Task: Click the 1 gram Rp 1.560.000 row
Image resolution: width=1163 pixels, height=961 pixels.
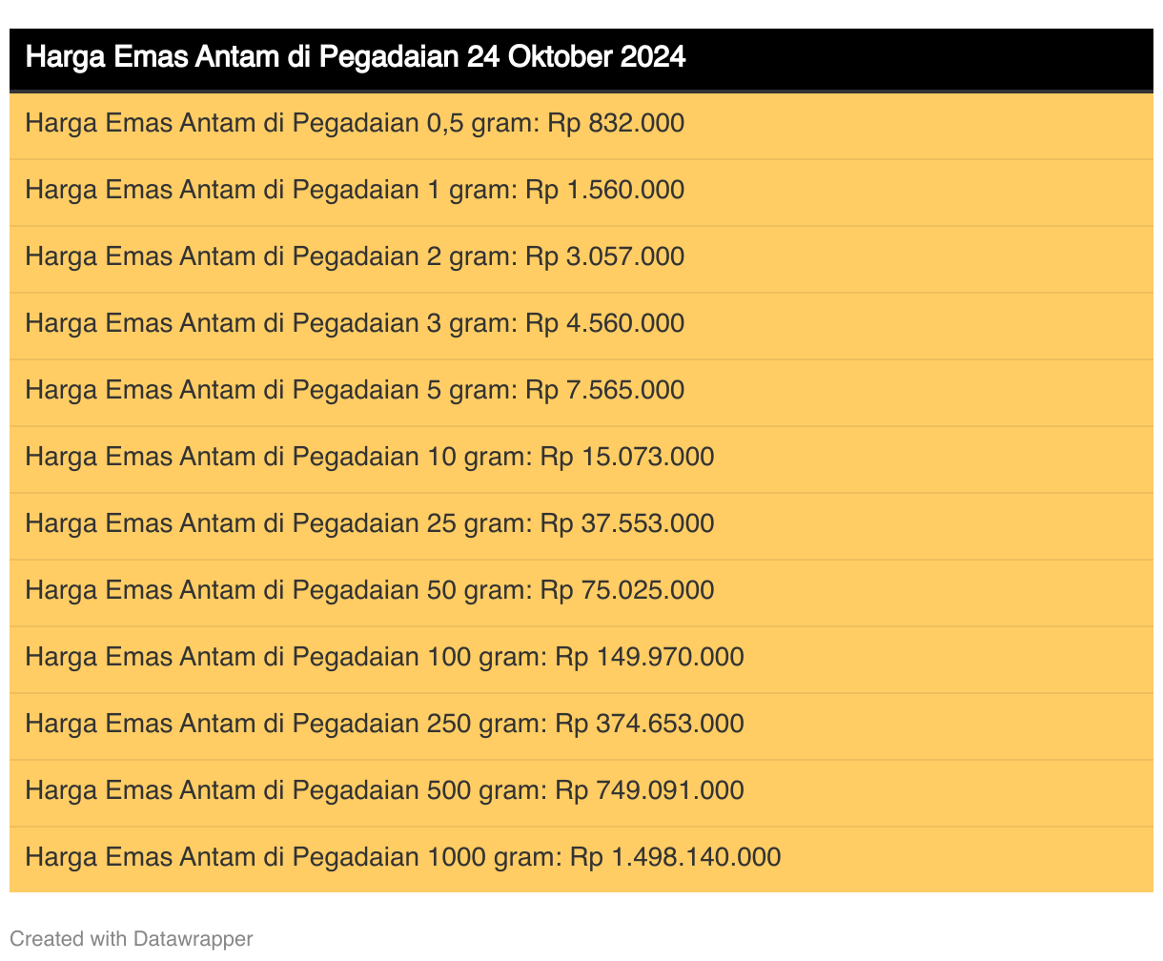Action: click(x=355, y=191)
